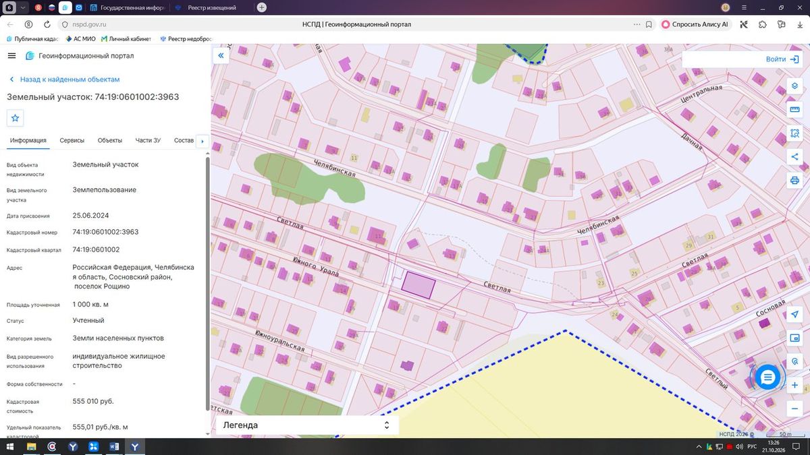
Task: Open the overview map tool
Action: tap(794, 338)
